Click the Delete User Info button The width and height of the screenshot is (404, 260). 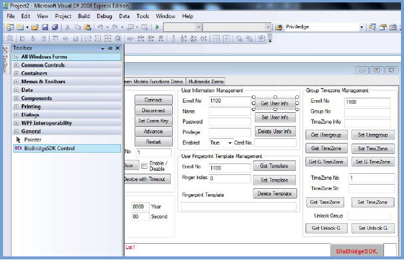point(275,132)
